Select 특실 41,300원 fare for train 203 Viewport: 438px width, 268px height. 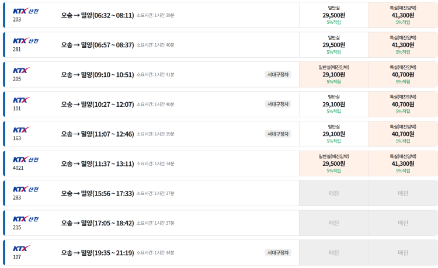click(x=403, y=15)
